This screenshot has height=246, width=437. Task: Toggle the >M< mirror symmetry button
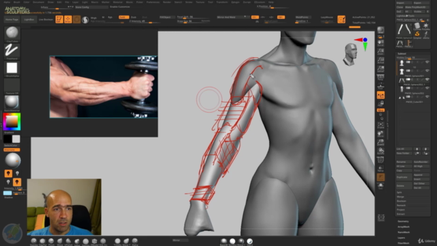[281, 17]
